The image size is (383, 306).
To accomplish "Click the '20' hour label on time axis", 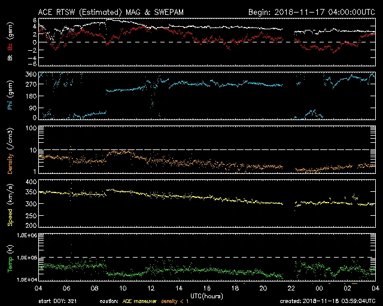I will coord(263,289).
